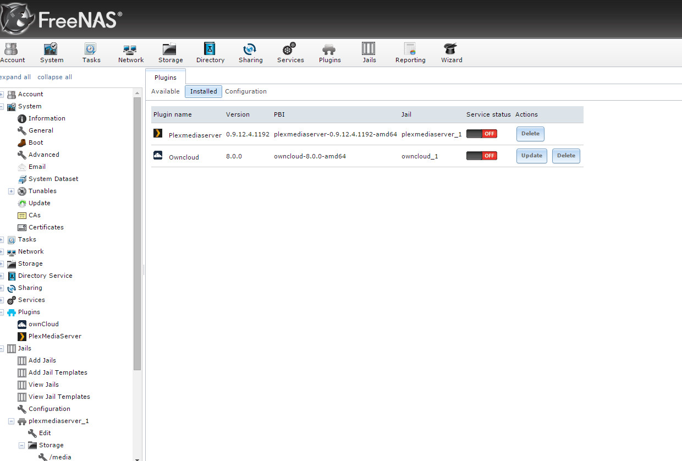Collapse the plexmediaserver_1 jail node
The image size is (682, 461).
coord(11,421)
